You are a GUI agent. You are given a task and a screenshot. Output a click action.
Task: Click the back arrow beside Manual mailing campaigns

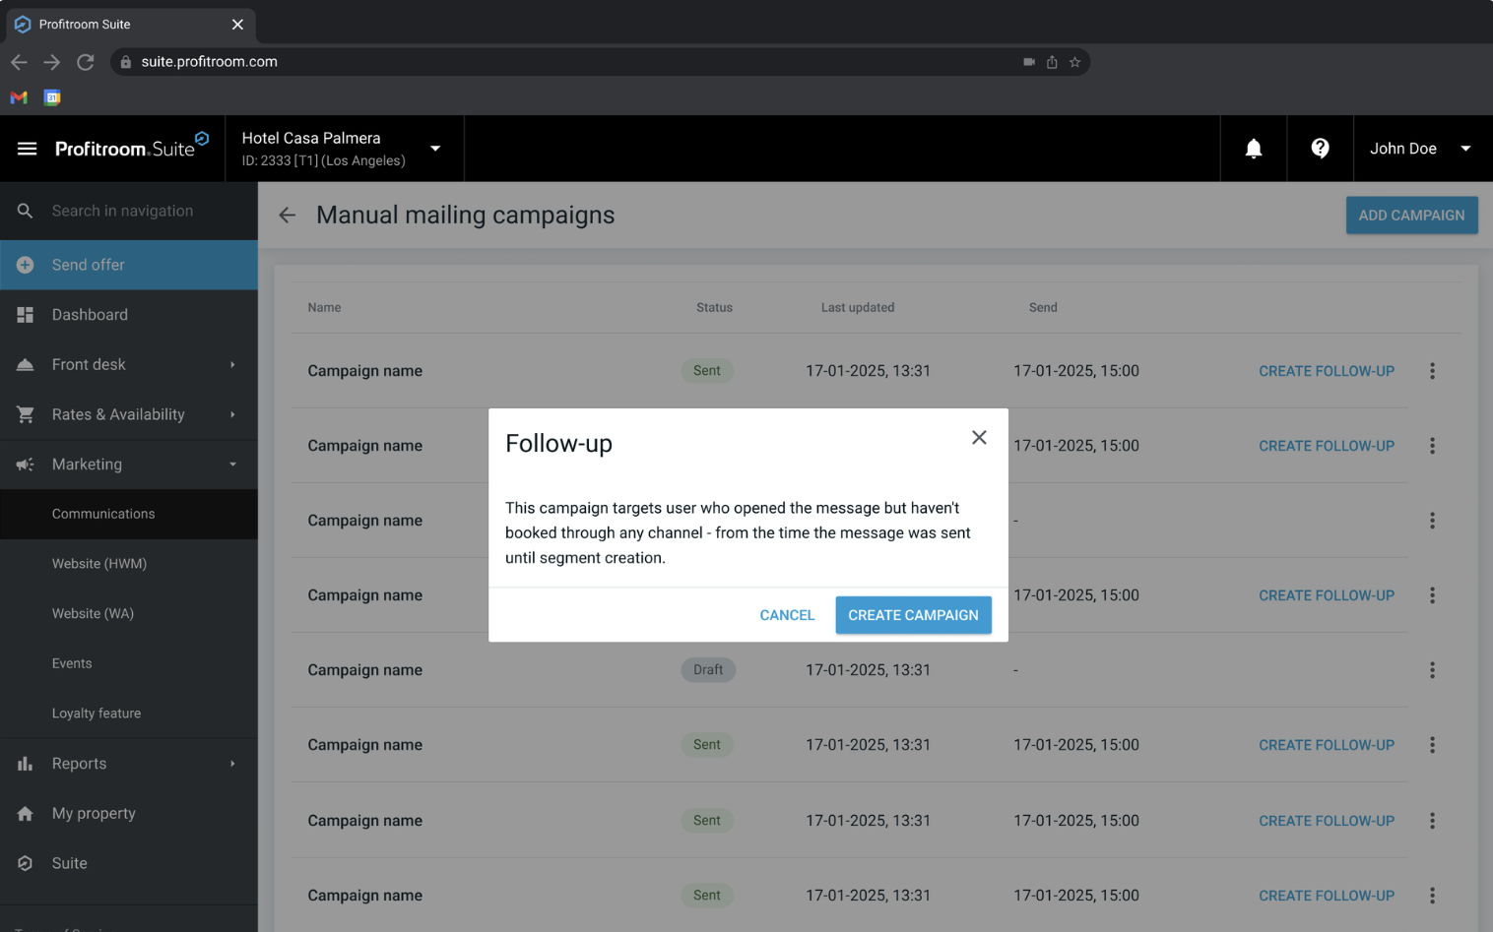tap(287, 216)
